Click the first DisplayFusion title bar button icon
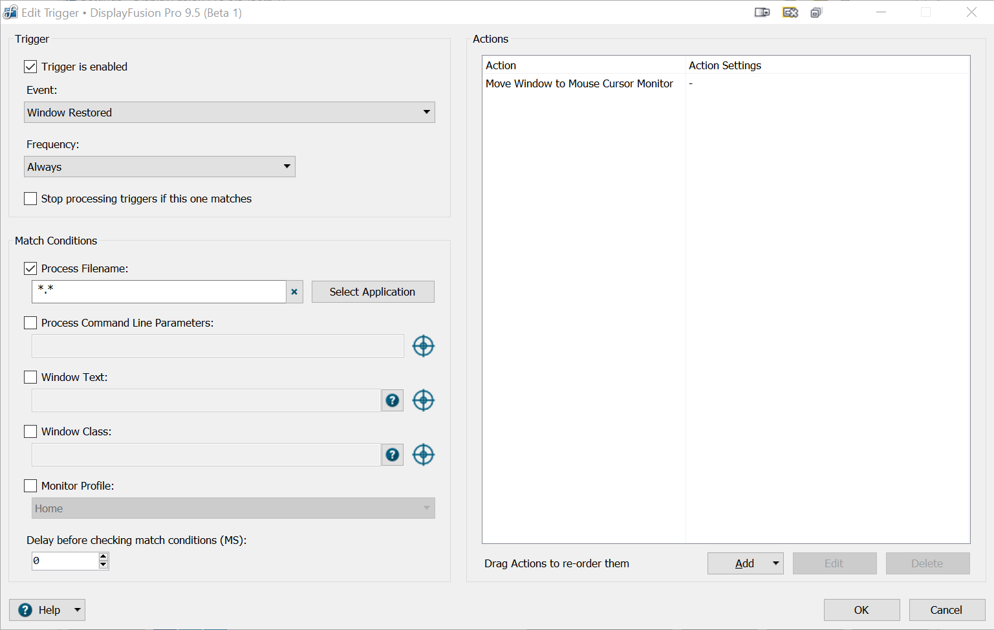 pos(762,12)
